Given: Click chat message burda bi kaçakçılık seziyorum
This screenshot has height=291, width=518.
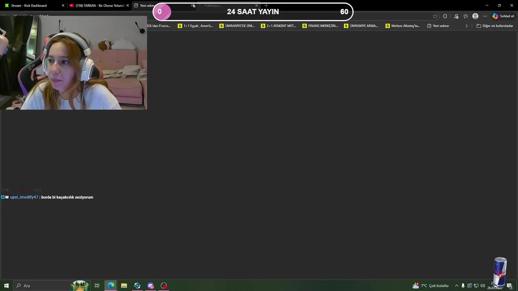Looking at the screenshot, I should (67, 197).
